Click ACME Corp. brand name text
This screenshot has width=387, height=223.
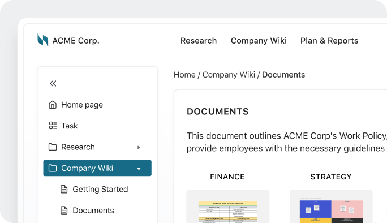point(76,41)
